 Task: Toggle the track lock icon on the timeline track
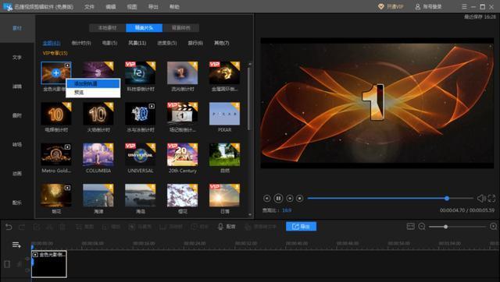[x=7, y=264]
